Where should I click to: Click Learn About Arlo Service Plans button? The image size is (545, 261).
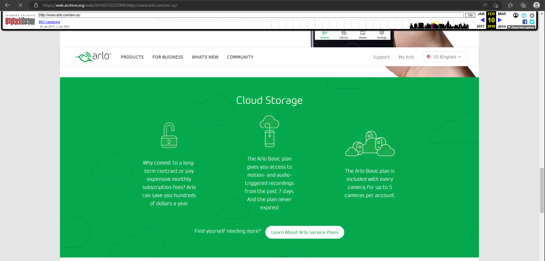(305, 232)
